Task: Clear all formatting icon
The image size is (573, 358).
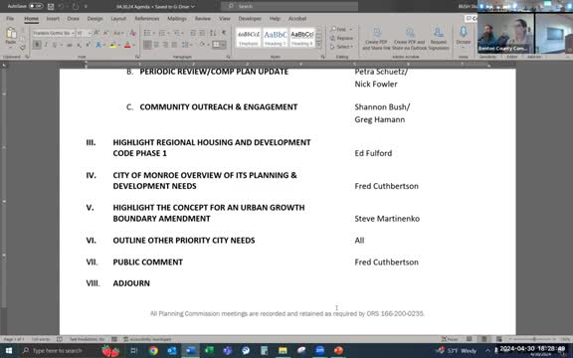Action: pos(133,33)
